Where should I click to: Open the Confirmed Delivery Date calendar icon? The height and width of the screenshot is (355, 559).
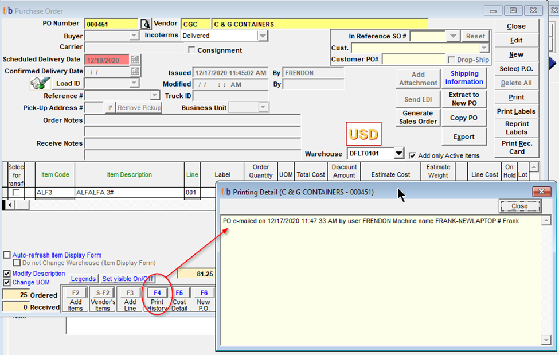click(x=135, y=72)
